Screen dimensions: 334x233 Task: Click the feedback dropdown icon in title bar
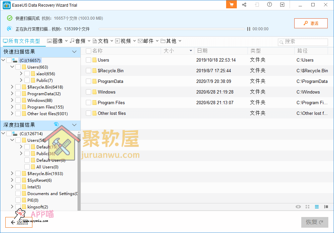(282, 5)
